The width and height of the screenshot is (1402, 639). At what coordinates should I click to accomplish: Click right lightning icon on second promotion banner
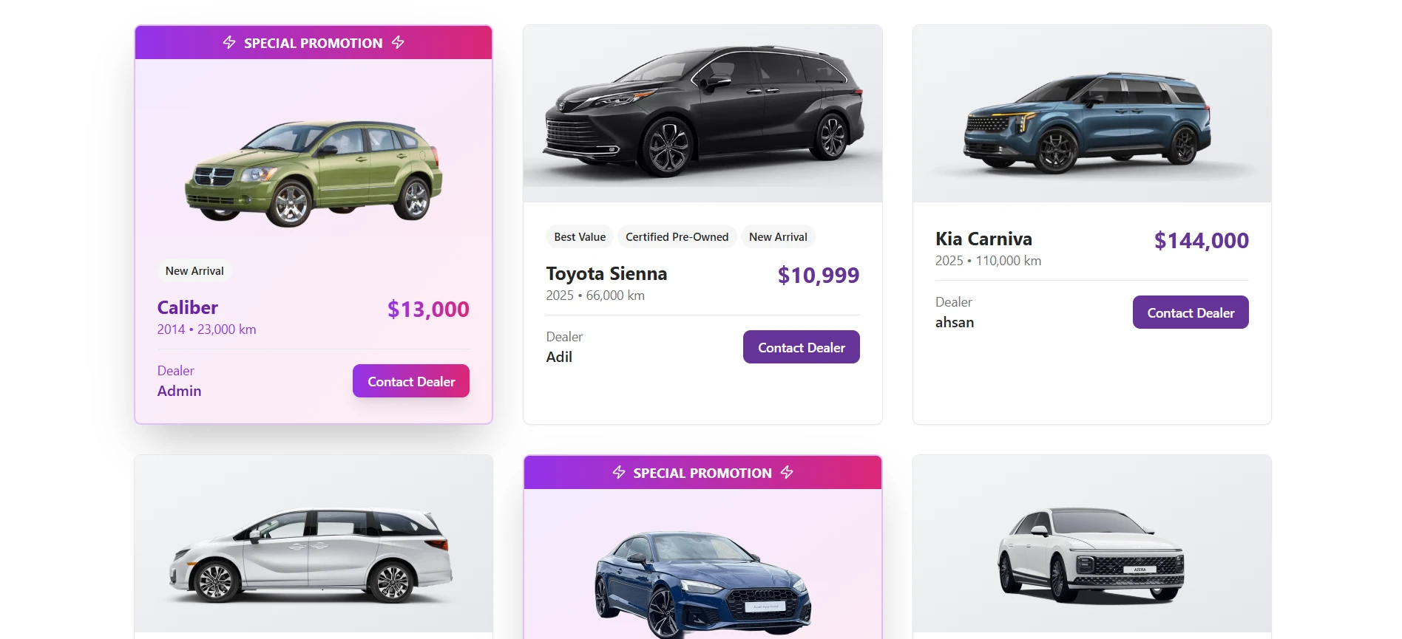[787, 473]
